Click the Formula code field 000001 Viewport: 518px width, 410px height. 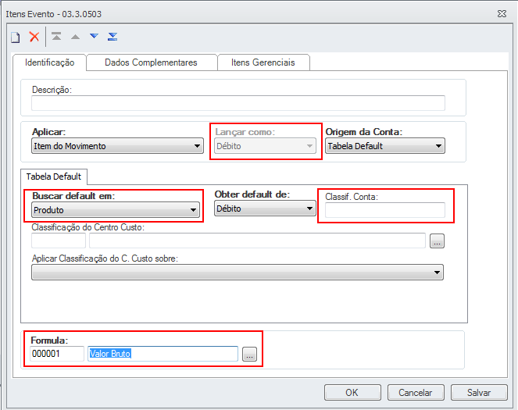57,354
